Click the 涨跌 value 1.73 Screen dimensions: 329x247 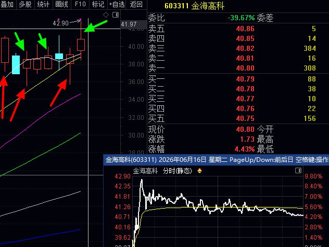pyautogui.click(x=247, y=139)
